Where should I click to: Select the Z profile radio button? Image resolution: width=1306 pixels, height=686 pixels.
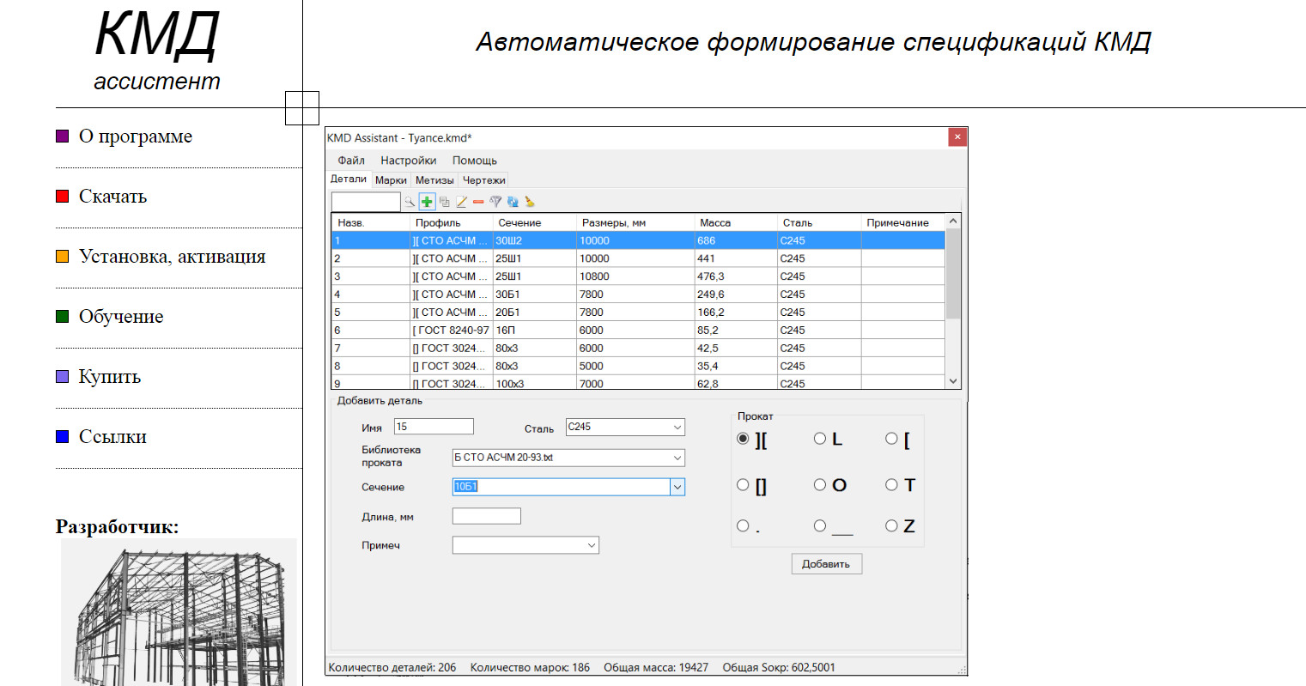(x=892, y=526)
